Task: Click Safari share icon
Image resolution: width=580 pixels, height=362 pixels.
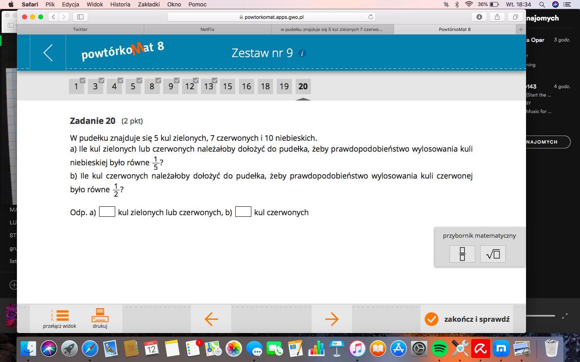Action: click(x=497, y=17)
